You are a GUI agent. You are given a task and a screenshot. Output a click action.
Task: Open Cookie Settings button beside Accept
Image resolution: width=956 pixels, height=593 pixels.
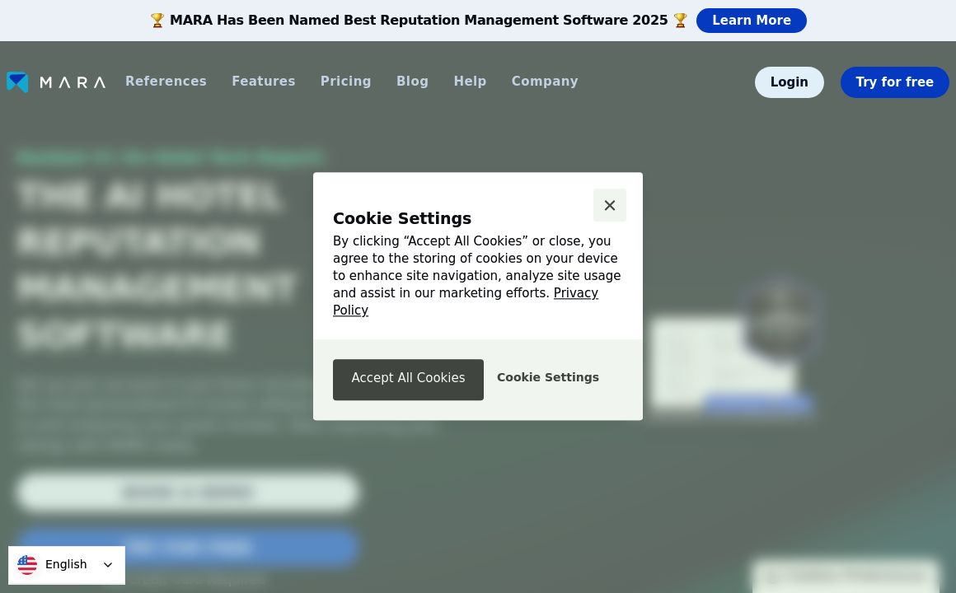pos(547,377)
